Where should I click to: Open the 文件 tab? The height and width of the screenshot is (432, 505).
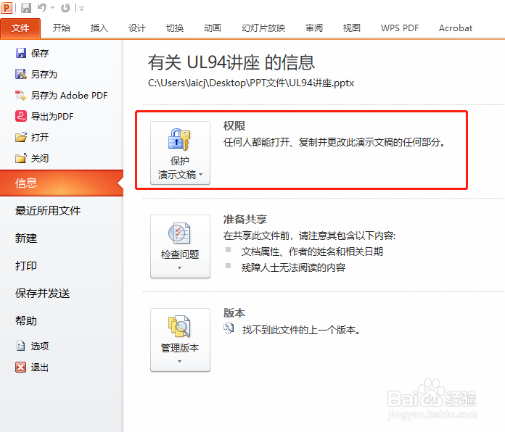pos(20,28)
